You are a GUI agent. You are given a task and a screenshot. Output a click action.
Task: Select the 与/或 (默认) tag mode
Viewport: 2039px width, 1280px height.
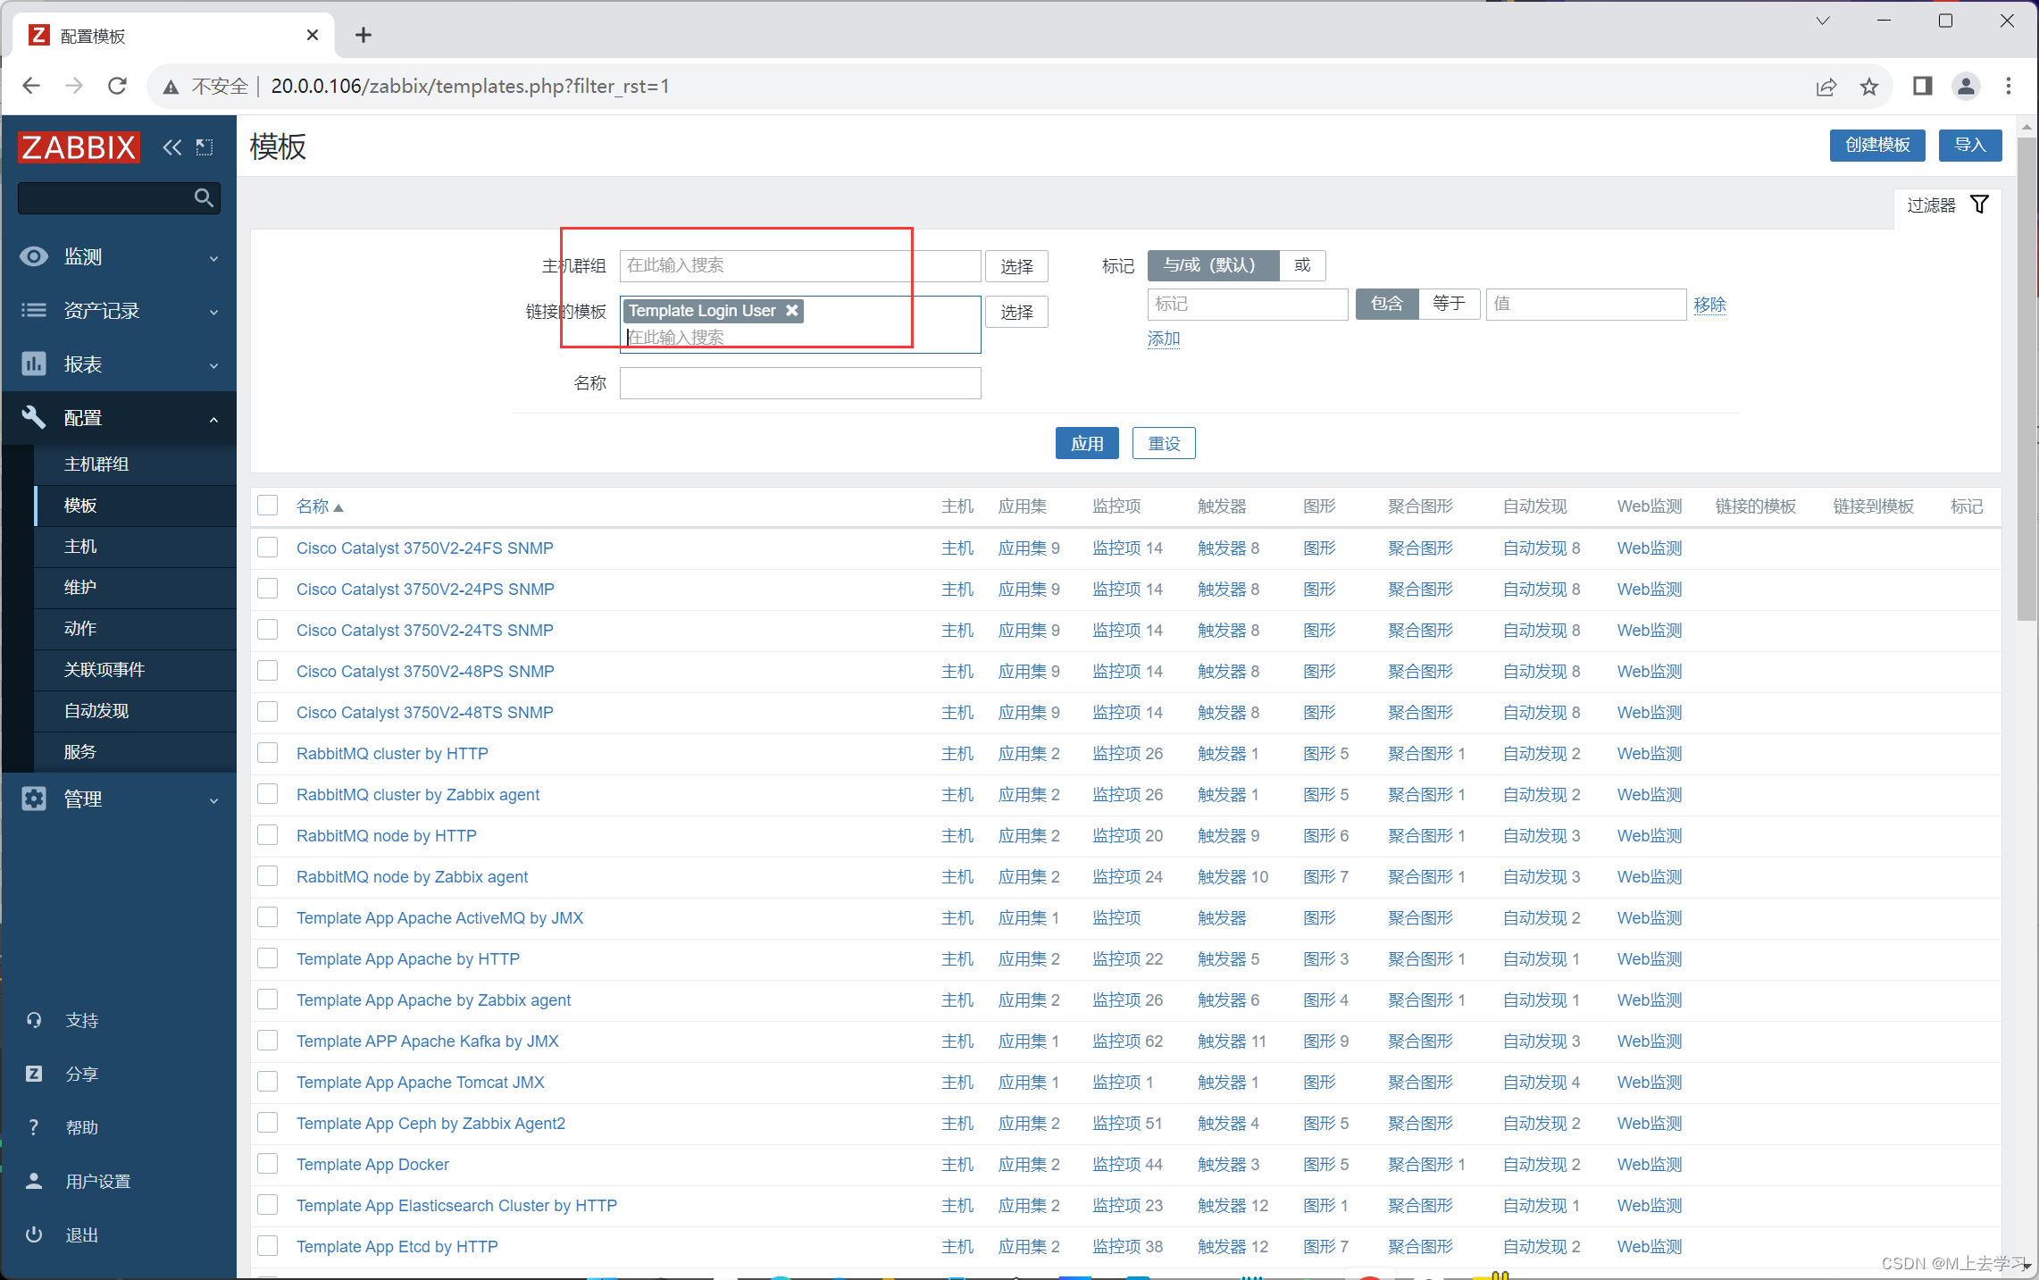coord(1213,265)
